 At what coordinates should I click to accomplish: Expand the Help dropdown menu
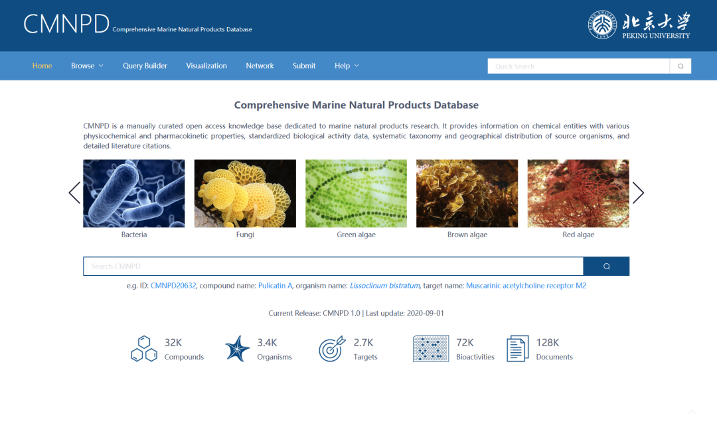tap(347, 66)
